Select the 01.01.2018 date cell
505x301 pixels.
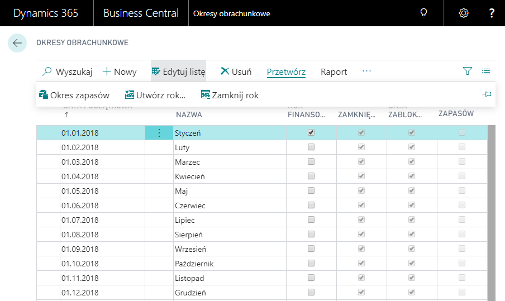click(x=102, y=133)
